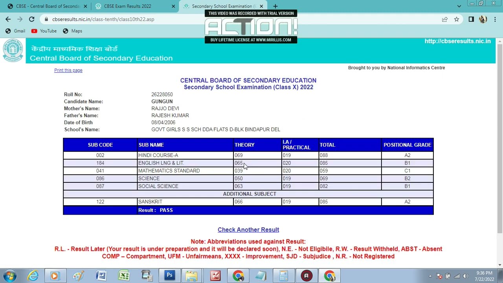Screen dimensions: 503x283
Task: Click the SANSKRIT additional subject cell
Action: coord(185,202)
